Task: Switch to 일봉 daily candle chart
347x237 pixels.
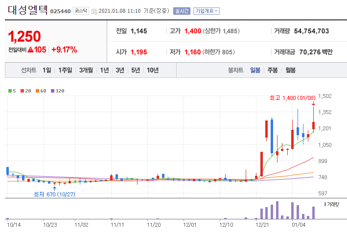Action: (255, 70)
